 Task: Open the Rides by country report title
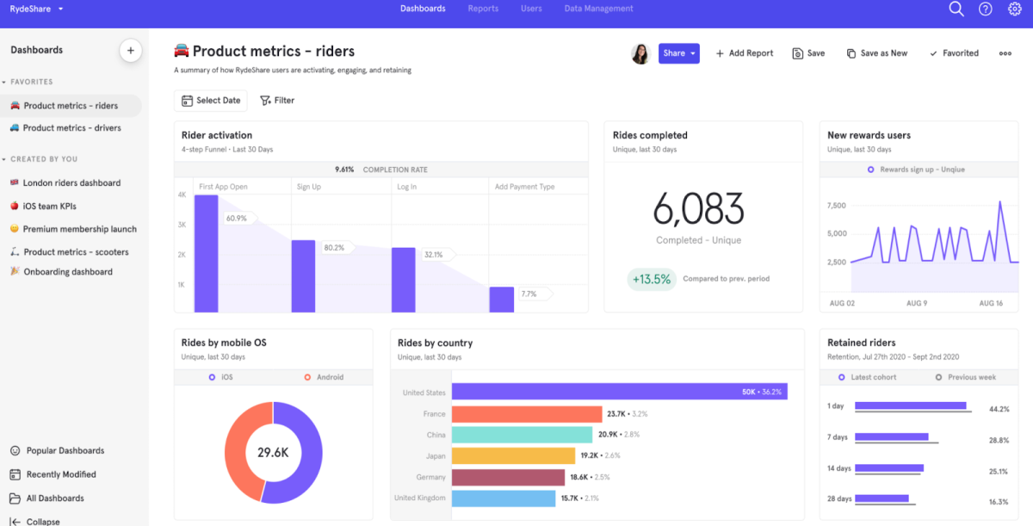click(x=435, y=343)
